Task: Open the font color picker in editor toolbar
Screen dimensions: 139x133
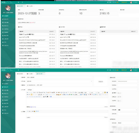Action: tap(57, 93)
